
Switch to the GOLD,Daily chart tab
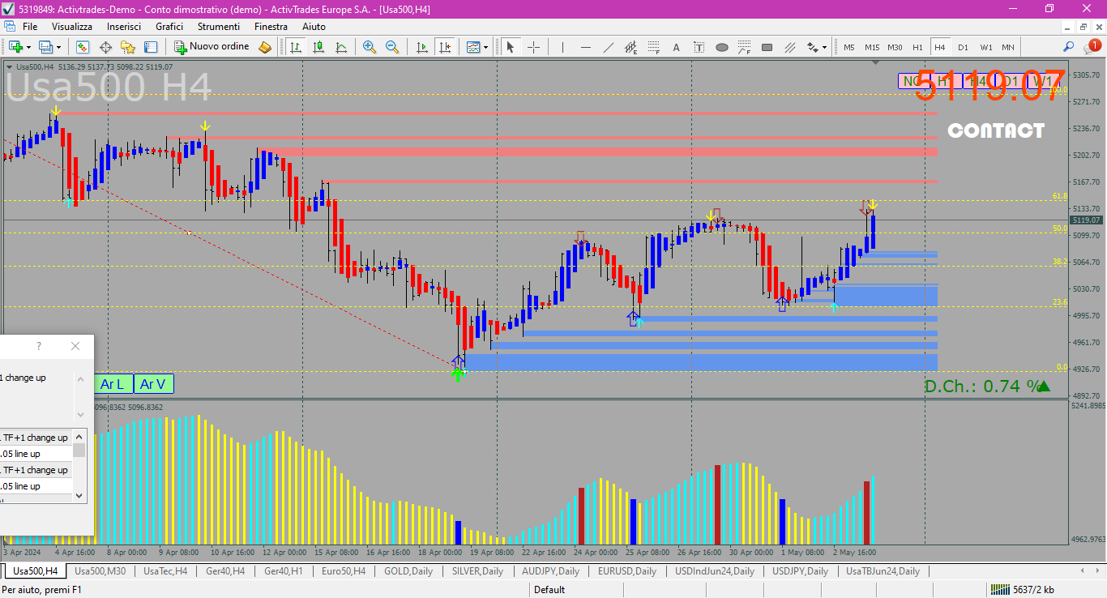coord(408,571)
